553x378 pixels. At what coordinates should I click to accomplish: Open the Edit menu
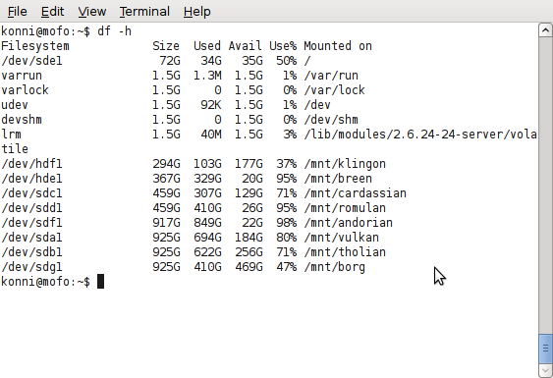[x=52, y=12]
